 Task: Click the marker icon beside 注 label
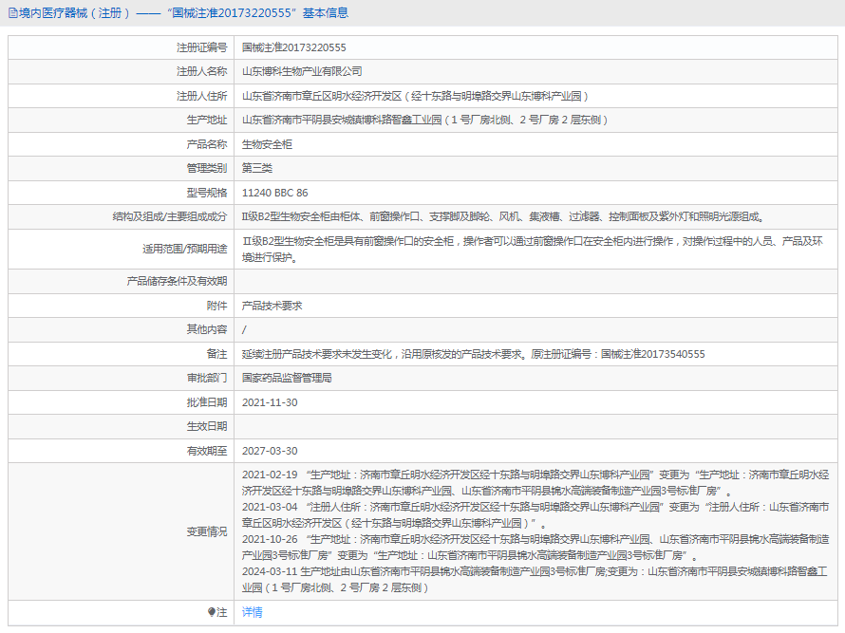(211, 612)
